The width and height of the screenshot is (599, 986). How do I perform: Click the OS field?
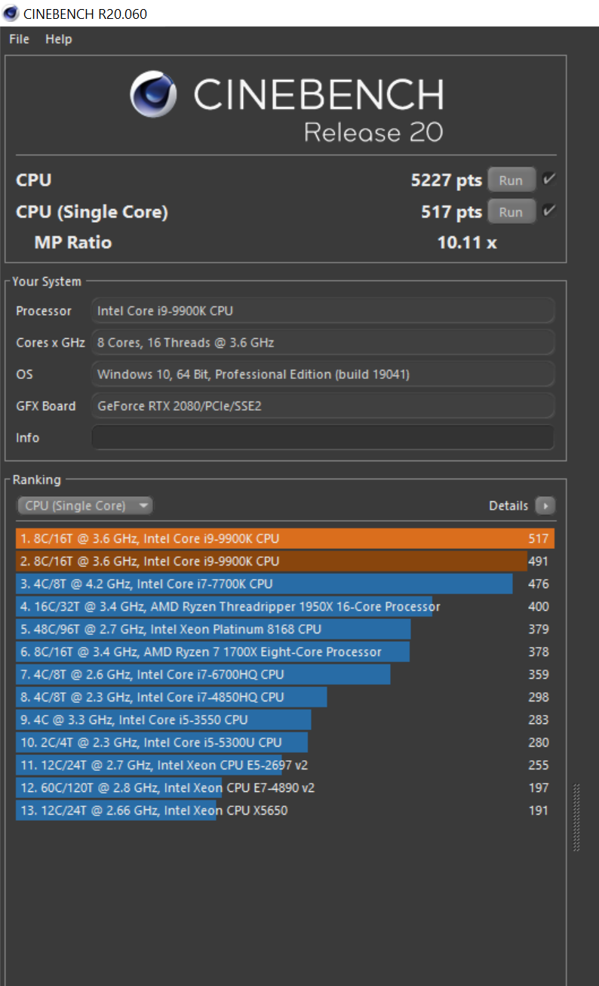[x=323, y=374]
